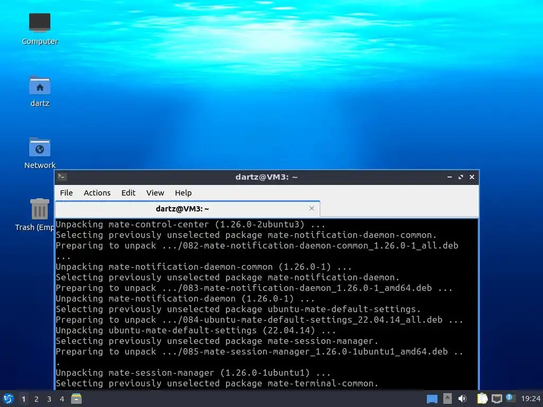Click '083-mate-notification-daemon_1.26.0-1_amd64.deb' text
This screenshot has width=543, height=407.
307,288
